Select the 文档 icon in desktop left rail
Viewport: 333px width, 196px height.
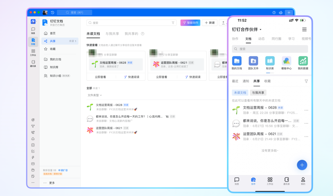(x=33, y=42)
